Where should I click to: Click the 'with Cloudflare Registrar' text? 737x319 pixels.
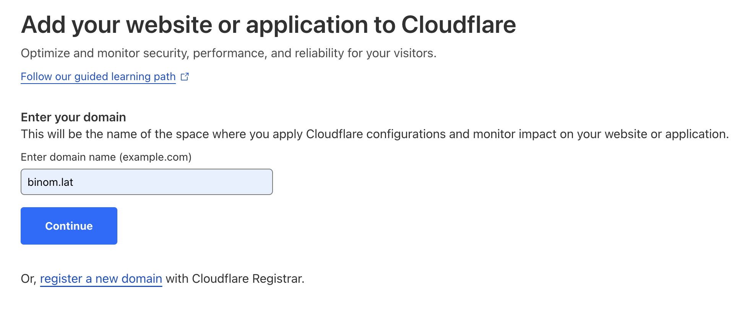235,279
